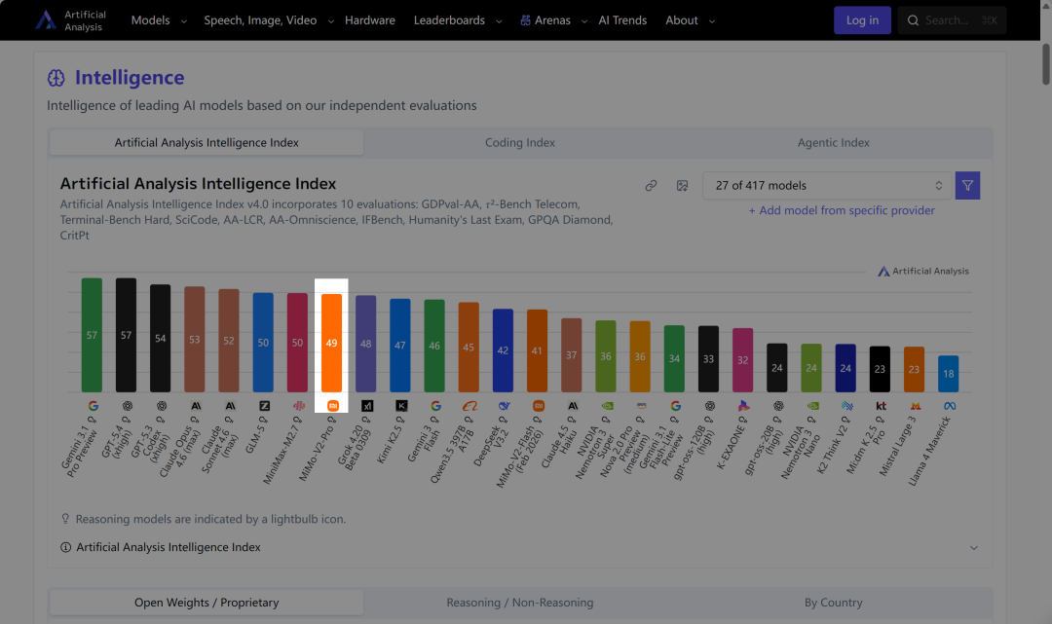Open the 27 of 417 models dropdown
Image resolution: width=1052 pixels, height=624 pixels.
[826, 185]
